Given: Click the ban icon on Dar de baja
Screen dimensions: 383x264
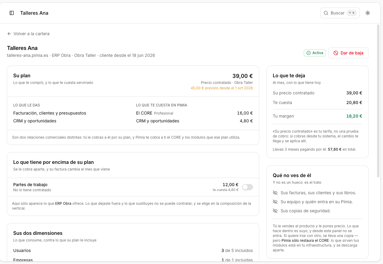Looking at the screenshot, I should pos(336,53).
